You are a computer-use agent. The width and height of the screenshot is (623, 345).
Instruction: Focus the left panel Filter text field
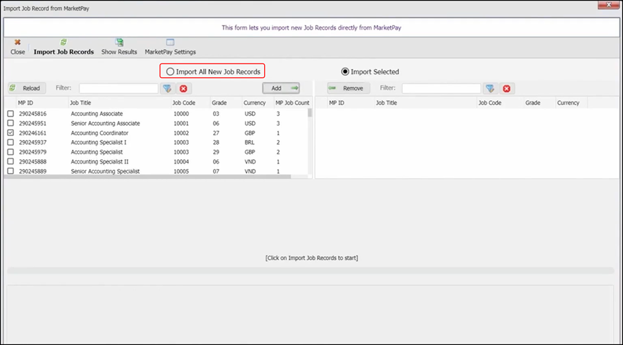pos(118,88)
